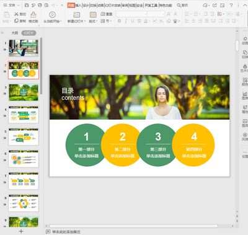The height and width of the screenshot is (235, 248).
Task: Click the Increase Font Size icon
Action: tap(169, 14)
